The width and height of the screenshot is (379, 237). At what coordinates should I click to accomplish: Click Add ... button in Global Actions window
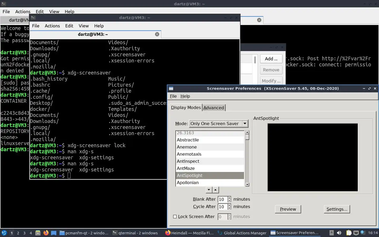point(271,59)
